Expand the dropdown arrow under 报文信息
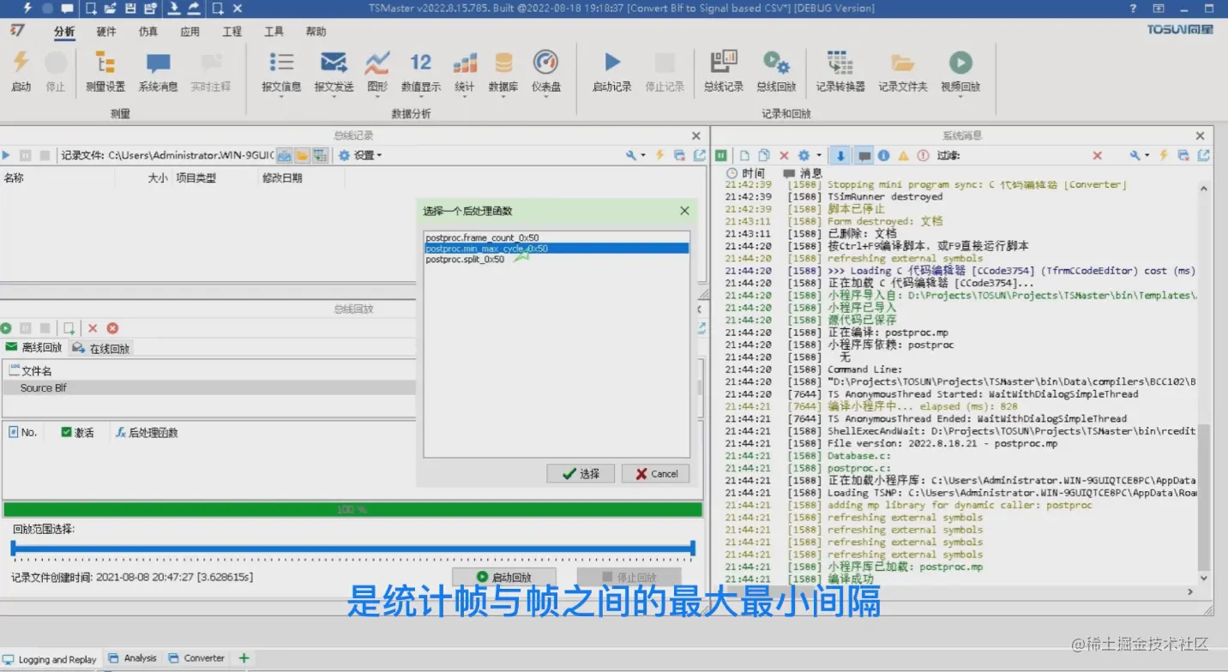Image resolution: width=1228 pixels, height=672 pixels. tap(281, 97)
